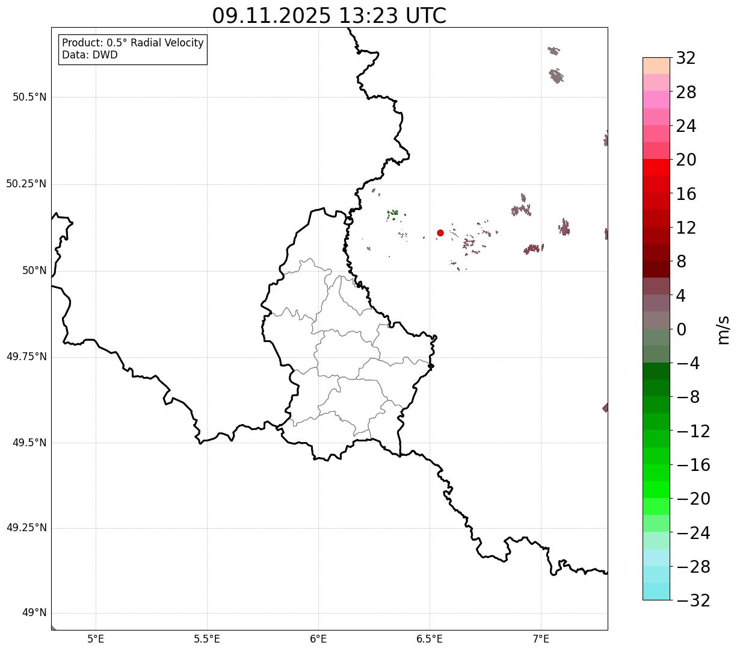Viewport: 737px width, 651px height.
Task: Click the colorbar tick label −32
Action: click(693, 600)
